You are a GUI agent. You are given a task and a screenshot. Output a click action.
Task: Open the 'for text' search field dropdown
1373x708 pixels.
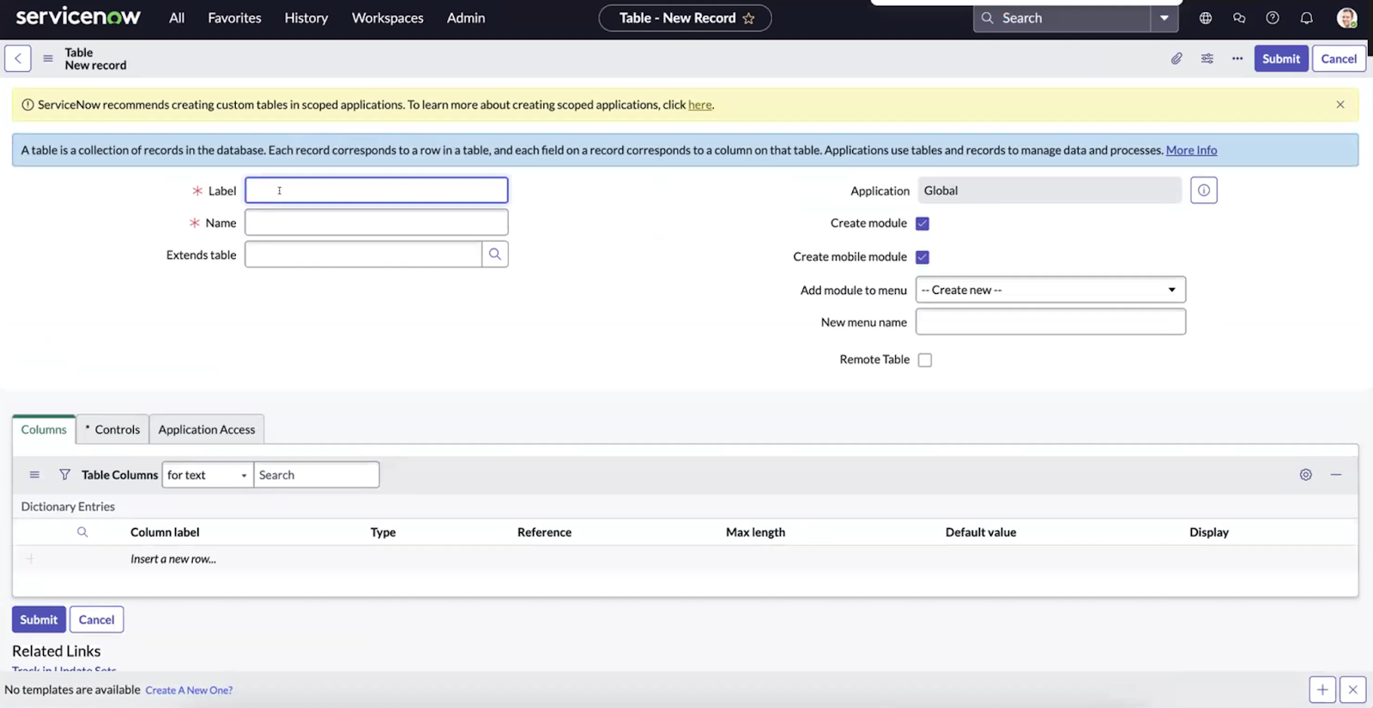207,475
